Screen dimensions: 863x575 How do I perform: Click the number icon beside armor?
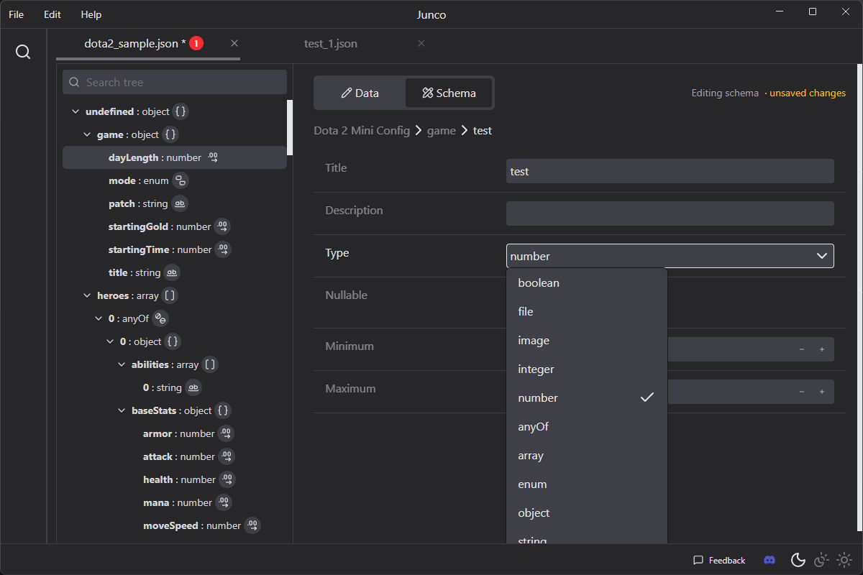pyautogui.click(x=226, y=433)
